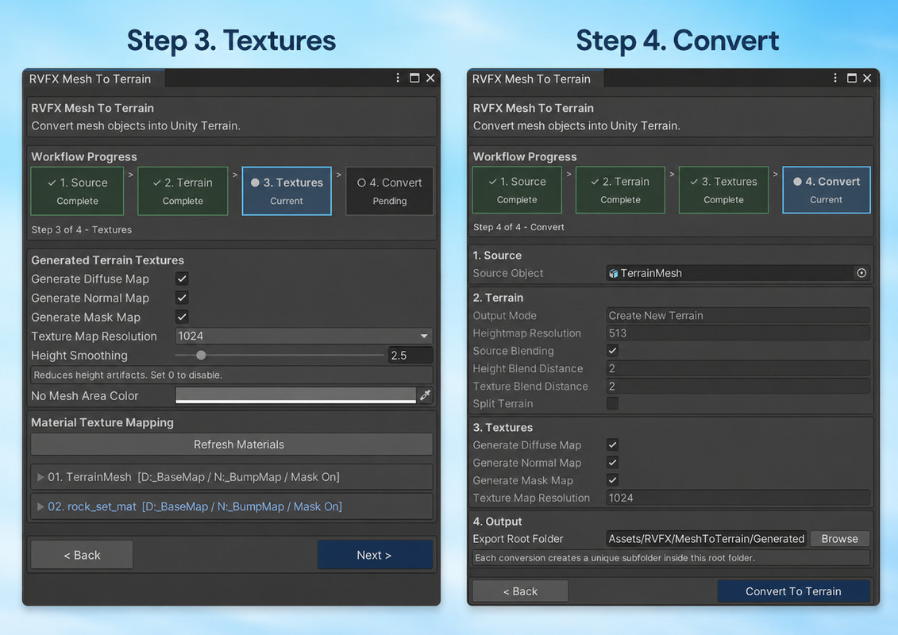This screenshot has height=635, width=898.
Task: Go to 2. Terrain step in Step 4 window
Action: point(620,190)
